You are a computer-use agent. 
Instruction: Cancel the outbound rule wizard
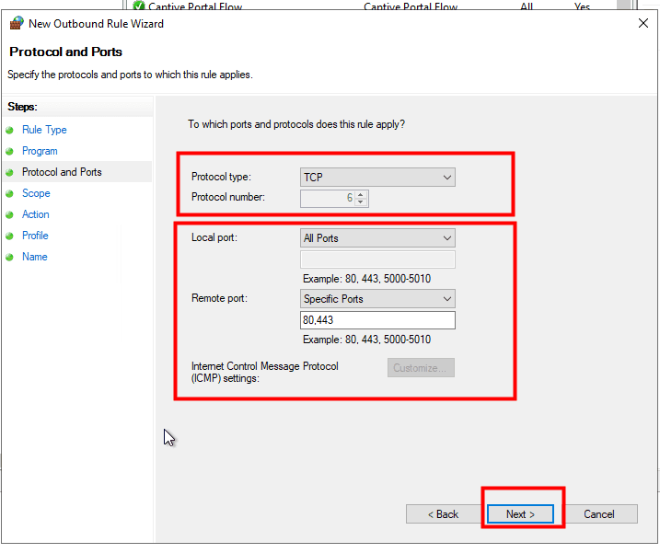coord(598,514)
